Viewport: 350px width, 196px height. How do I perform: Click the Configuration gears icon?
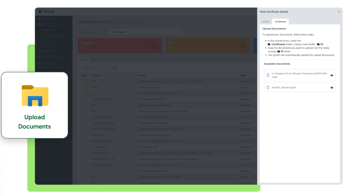click(x=39, y=51)
